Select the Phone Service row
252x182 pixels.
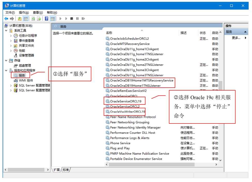point(120,143)
